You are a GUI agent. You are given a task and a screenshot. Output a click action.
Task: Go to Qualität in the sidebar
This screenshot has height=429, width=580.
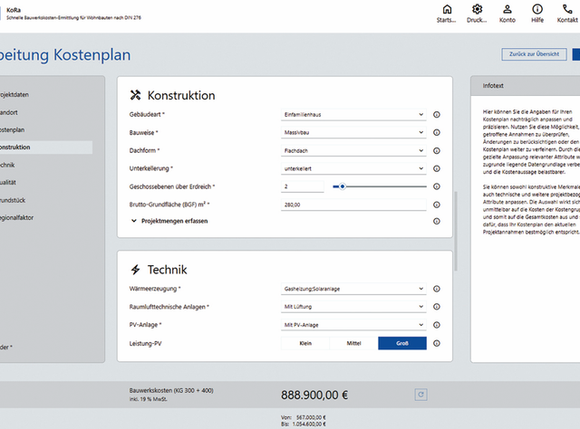point(8,182)
